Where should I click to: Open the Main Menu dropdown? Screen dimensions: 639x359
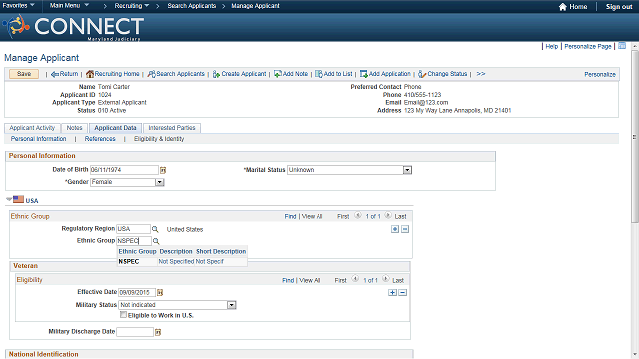[x=69, y=6]
